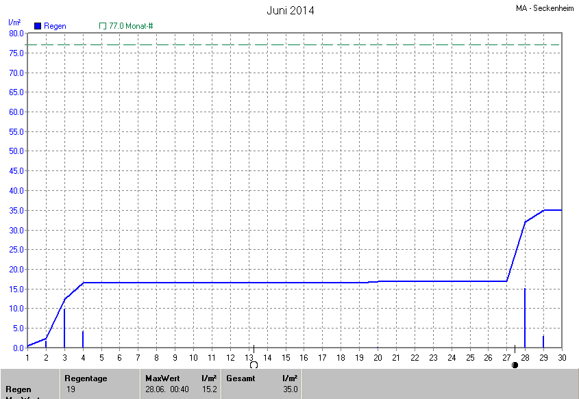Select the Regen row label in table
The height and width of the screenshot is (399, 579).
click(19, 389)
